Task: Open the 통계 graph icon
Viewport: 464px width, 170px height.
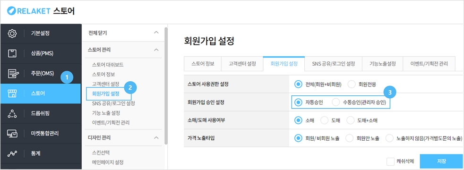Action: pyautogui.click(x=12, y=153)
